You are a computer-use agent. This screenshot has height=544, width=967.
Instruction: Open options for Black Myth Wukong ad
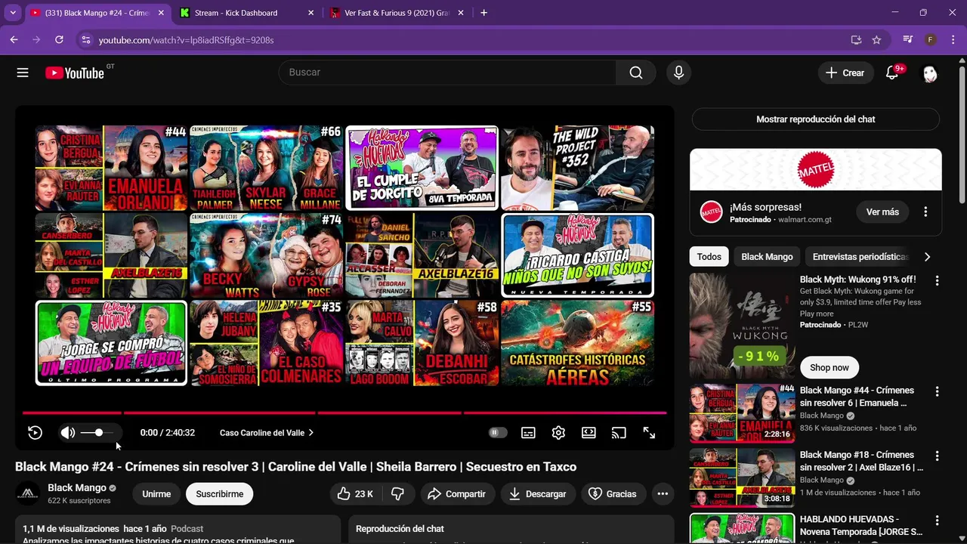click(x=937, y=280)
